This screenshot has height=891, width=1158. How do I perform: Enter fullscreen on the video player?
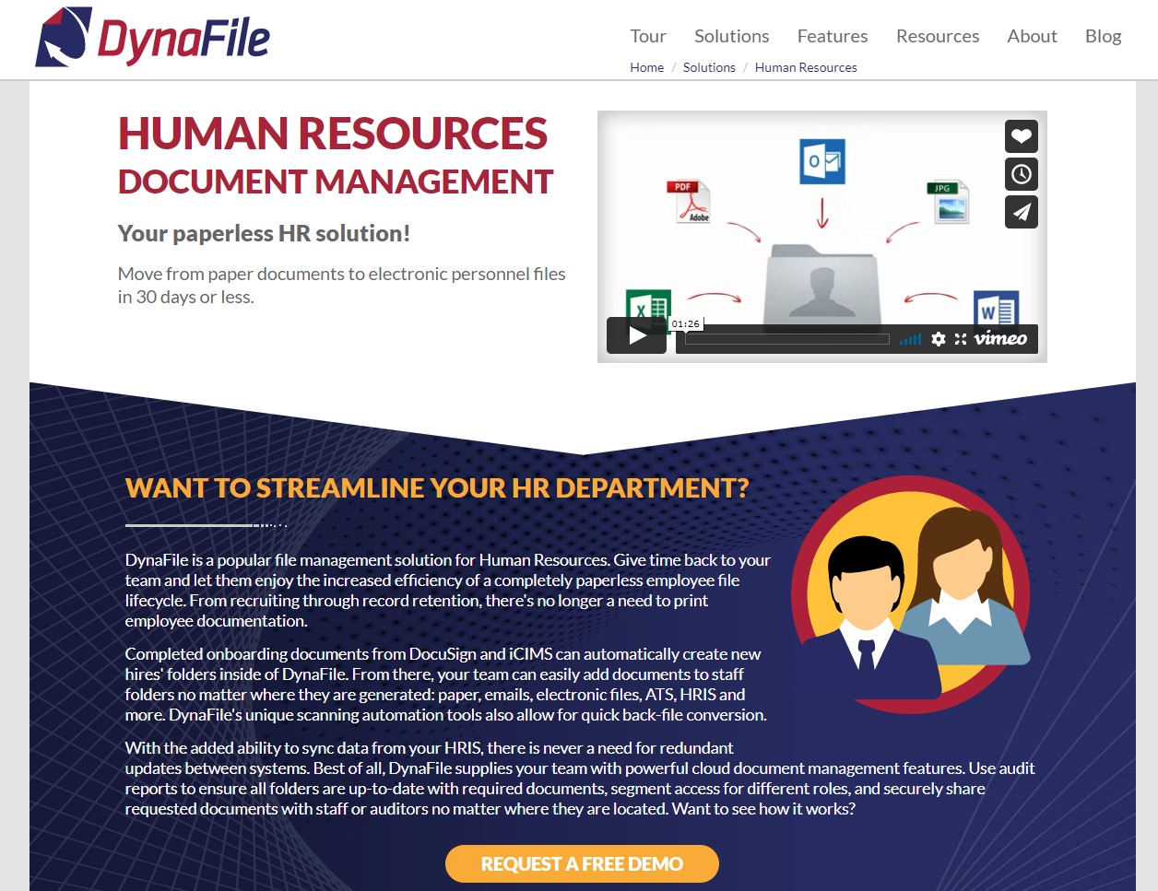(961, 339)
